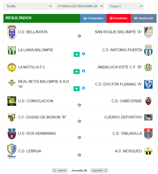Click green eye button for La Liara match
This screenshot has width=158, height=174.
coord(77,55)
